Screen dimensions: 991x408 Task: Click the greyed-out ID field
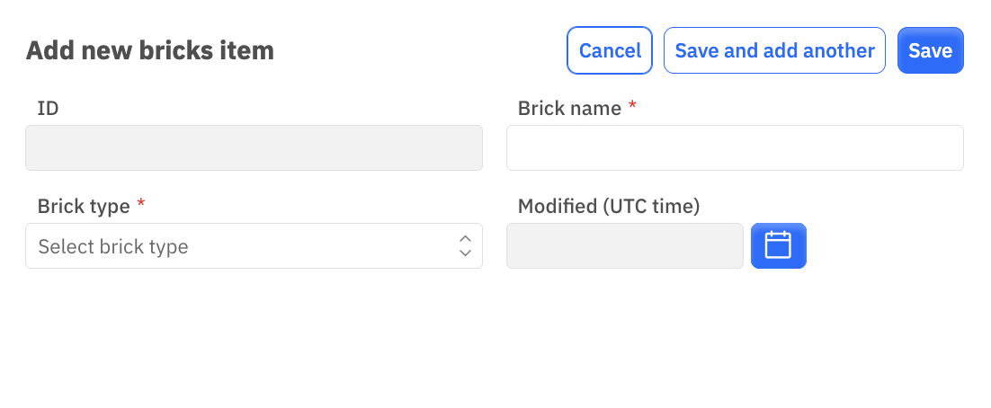254,147
